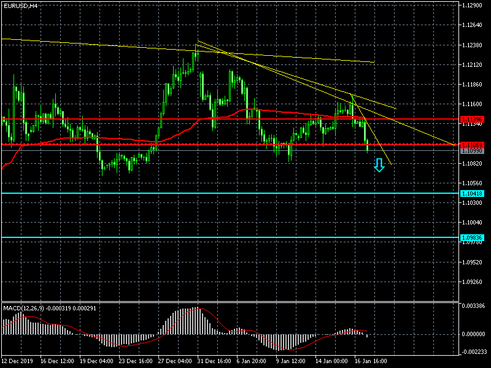Select the cyan 1.10418 price tag
The image size is (491, 368).
[472, 193]
